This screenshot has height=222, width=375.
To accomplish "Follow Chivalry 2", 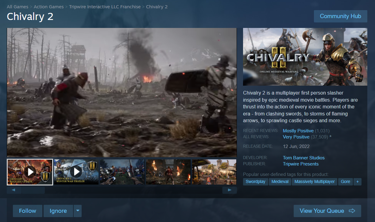I will pos(28,211).
